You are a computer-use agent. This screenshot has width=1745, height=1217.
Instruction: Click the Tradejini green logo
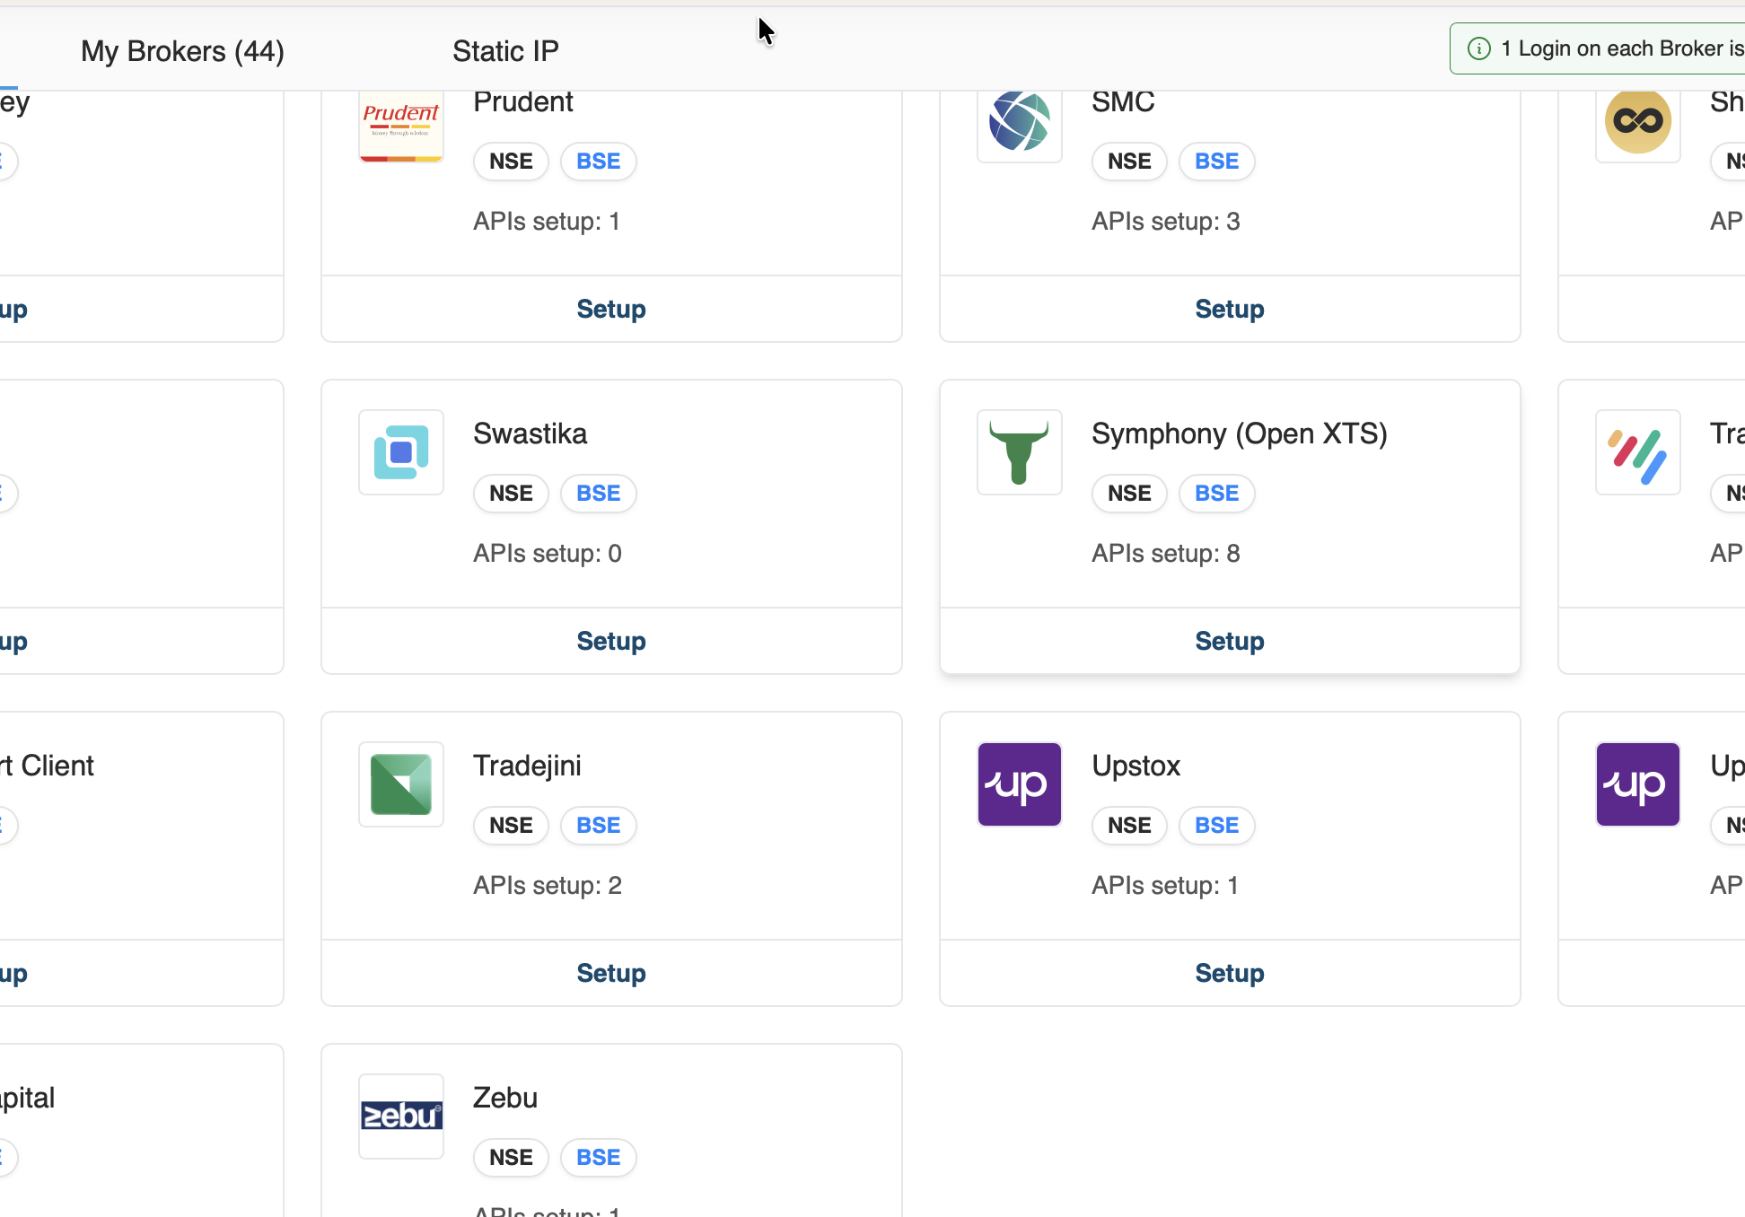click(400, 784)
